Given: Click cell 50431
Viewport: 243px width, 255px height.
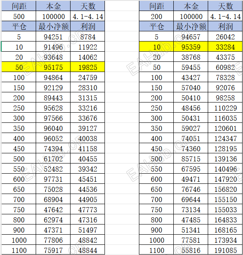Looking at the screenshot, I should pos(191,118).
